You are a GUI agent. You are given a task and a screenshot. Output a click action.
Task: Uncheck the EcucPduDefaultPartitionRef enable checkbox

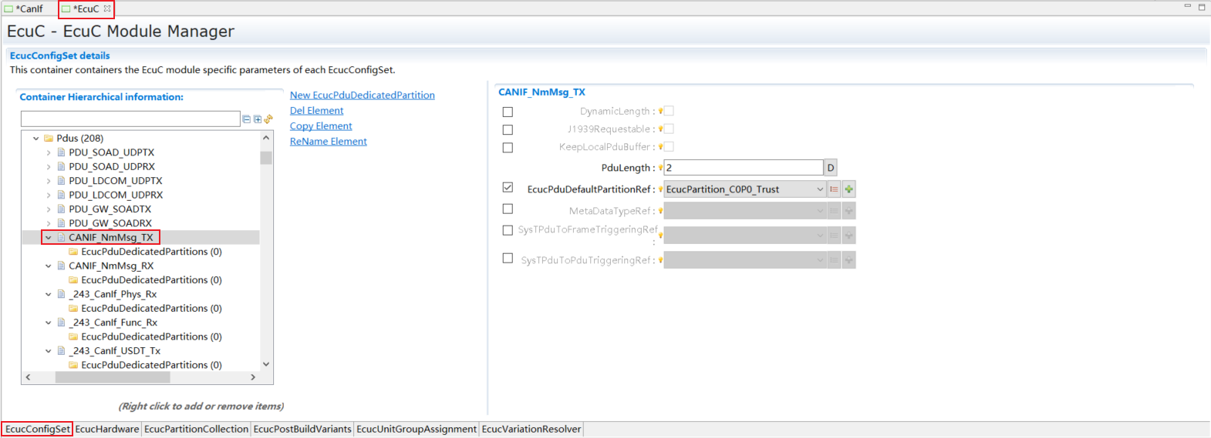(x=508, y=187)
